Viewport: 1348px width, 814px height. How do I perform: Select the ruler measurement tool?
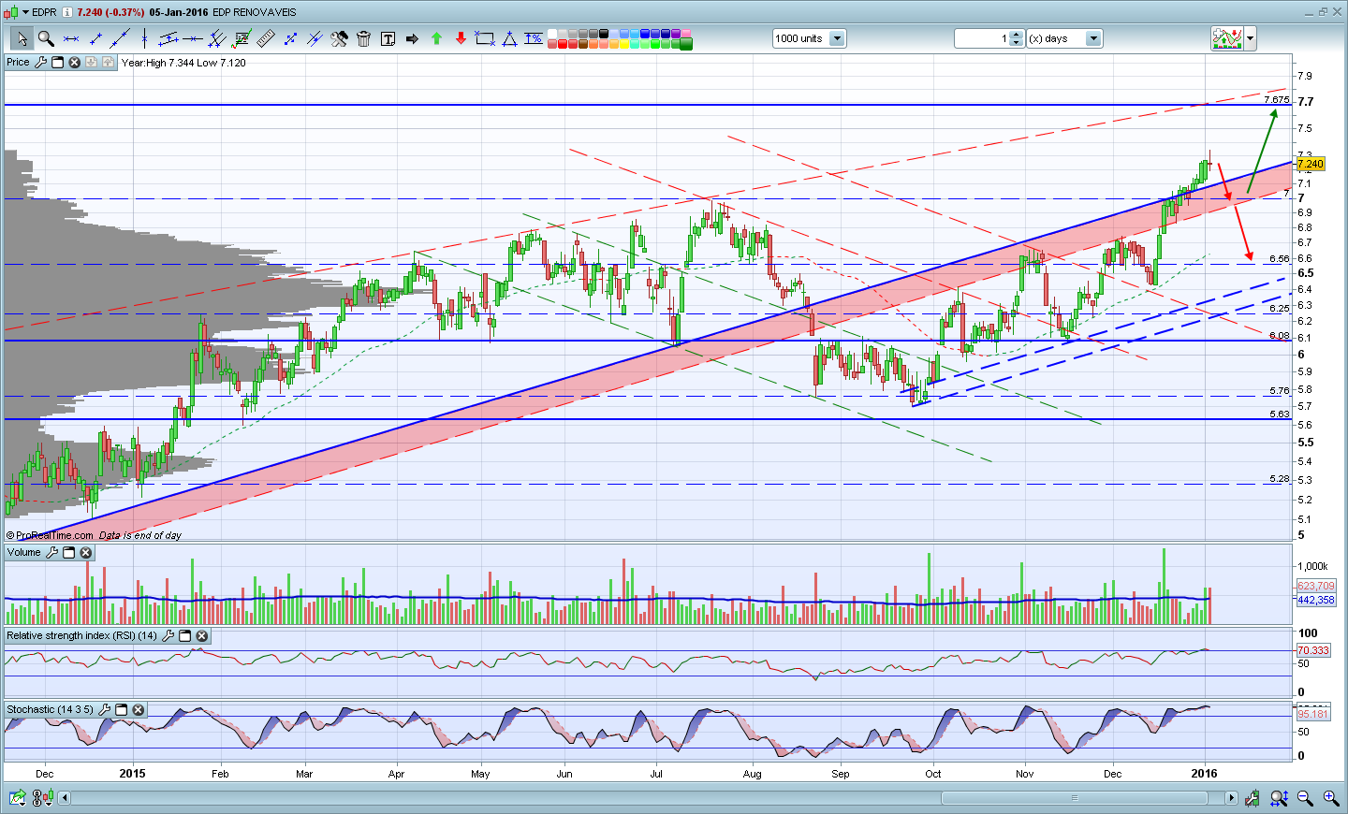(266, 38)
